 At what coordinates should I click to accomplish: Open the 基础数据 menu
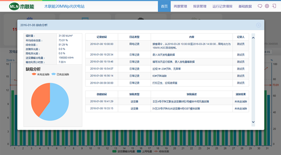coord(245,6)
